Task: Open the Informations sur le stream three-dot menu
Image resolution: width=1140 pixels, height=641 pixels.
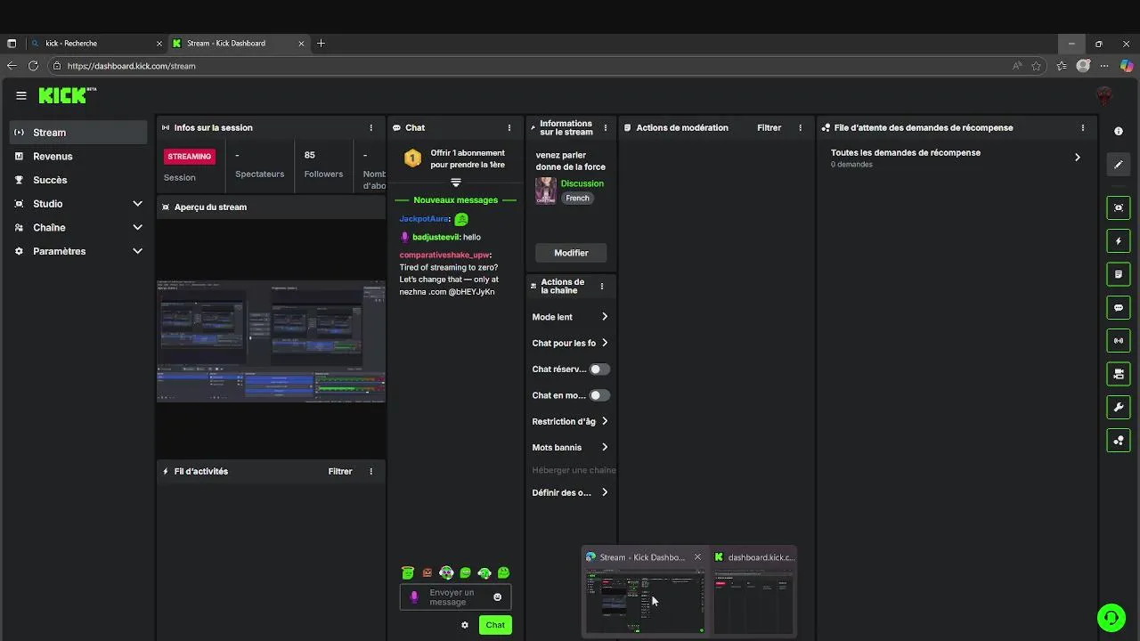Action: 606,127
